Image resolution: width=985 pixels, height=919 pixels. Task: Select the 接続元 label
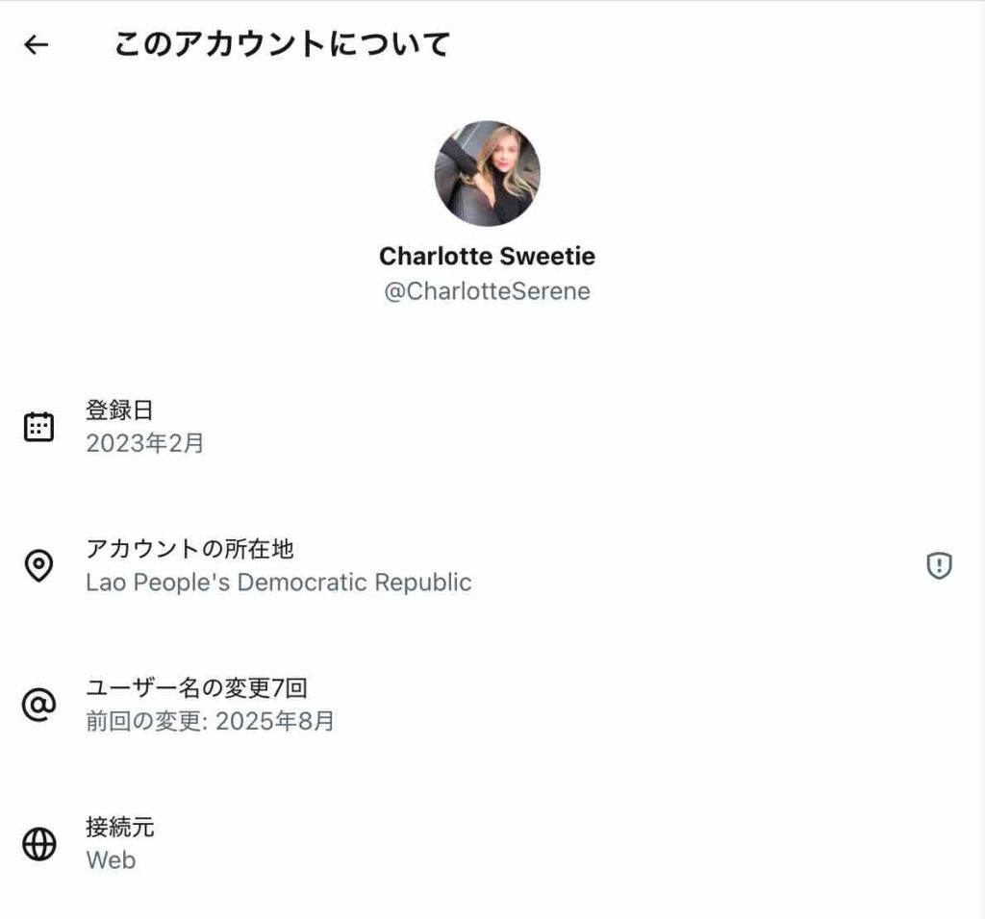(119, 827)
